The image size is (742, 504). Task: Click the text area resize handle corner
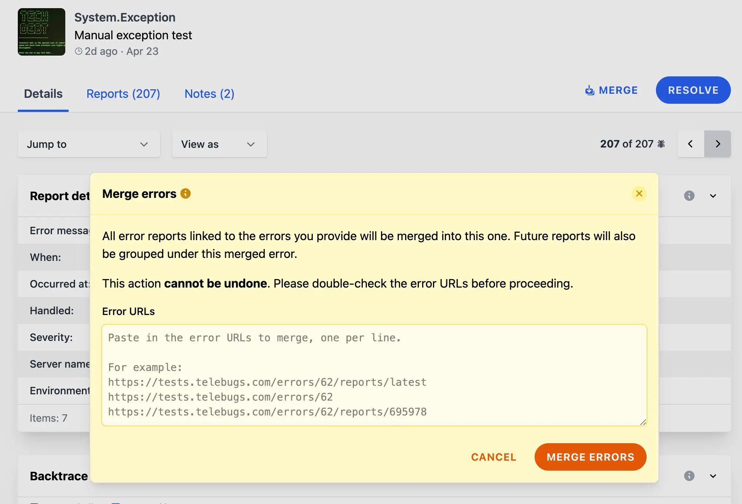(643, 422)
